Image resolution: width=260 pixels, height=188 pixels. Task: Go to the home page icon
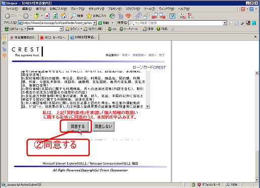pyautogui.click(x=63, y=16)
